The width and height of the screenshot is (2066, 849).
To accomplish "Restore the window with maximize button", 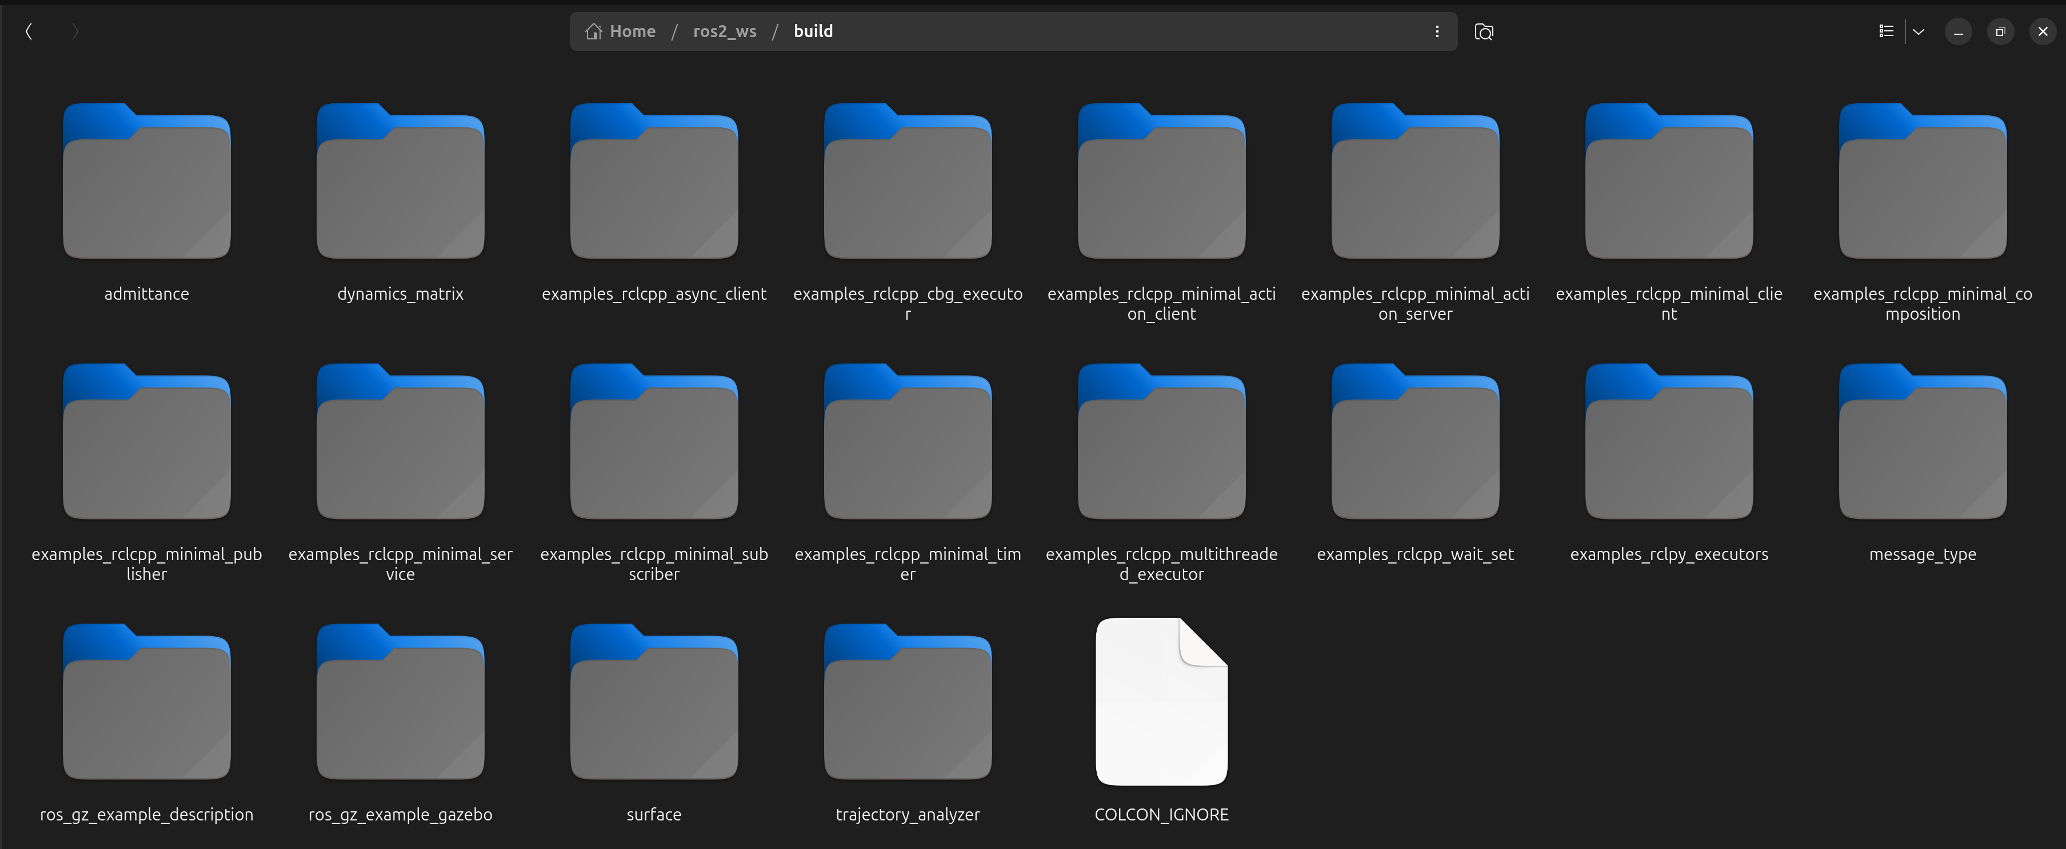I will (2000, 31).
